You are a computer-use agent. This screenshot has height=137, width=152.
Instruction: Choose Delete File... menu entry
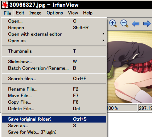click(x=54, y=108)
